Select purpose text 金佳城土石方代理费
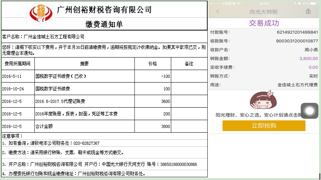Screen dimensions: 321x180 click(x=298, y=85)
